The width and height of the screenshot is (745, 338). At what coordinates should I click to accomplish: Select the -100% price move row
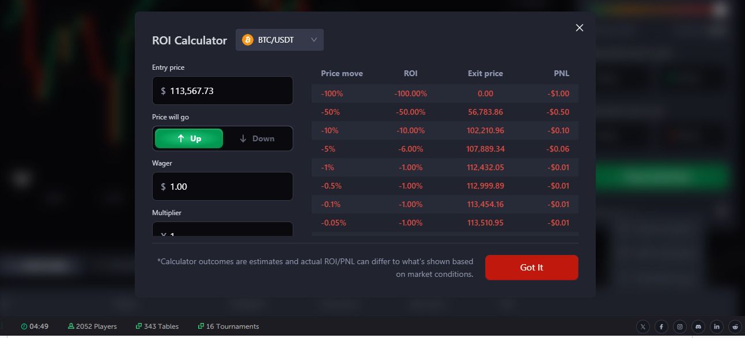444,93
